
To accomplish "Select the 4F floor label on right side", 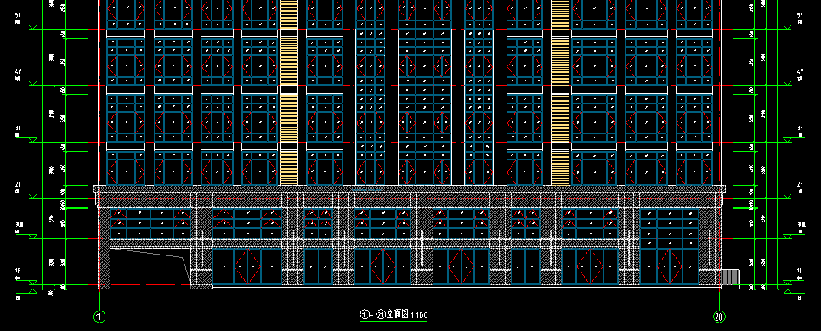I will [x=800, y=71].
